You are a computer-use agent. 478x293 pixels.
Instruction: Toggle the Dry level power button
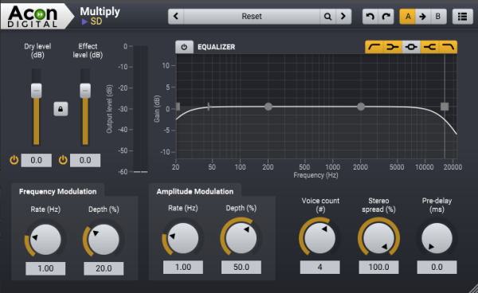coord(14,159)
